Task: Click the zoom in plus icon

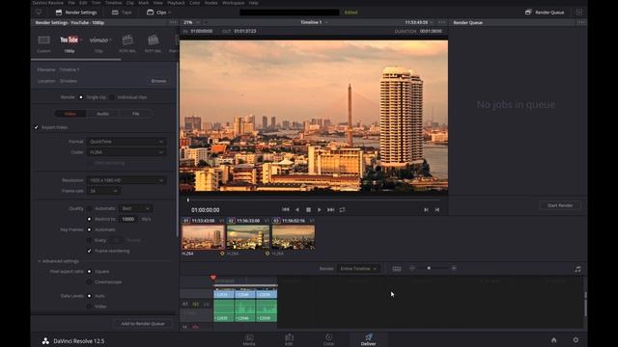Action: 454,268
